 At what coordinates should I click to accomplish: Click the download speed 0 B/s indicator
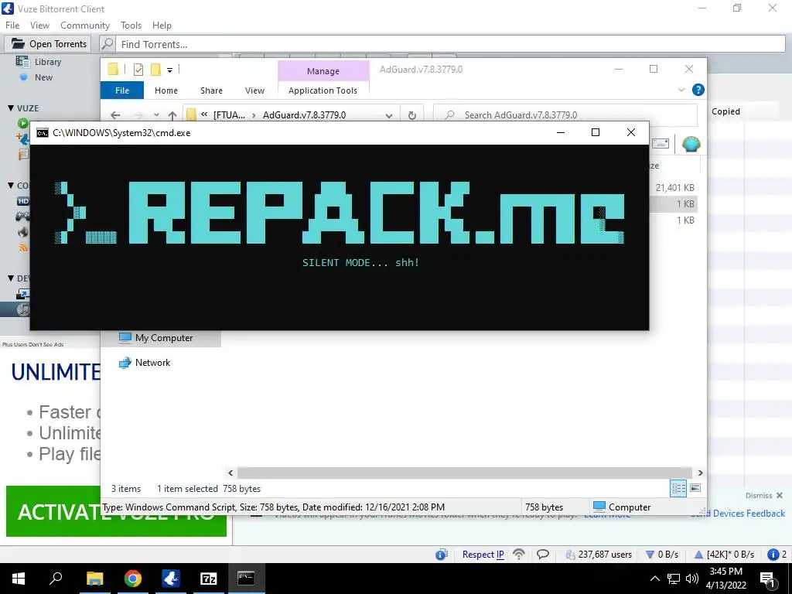tap(662, 555)
